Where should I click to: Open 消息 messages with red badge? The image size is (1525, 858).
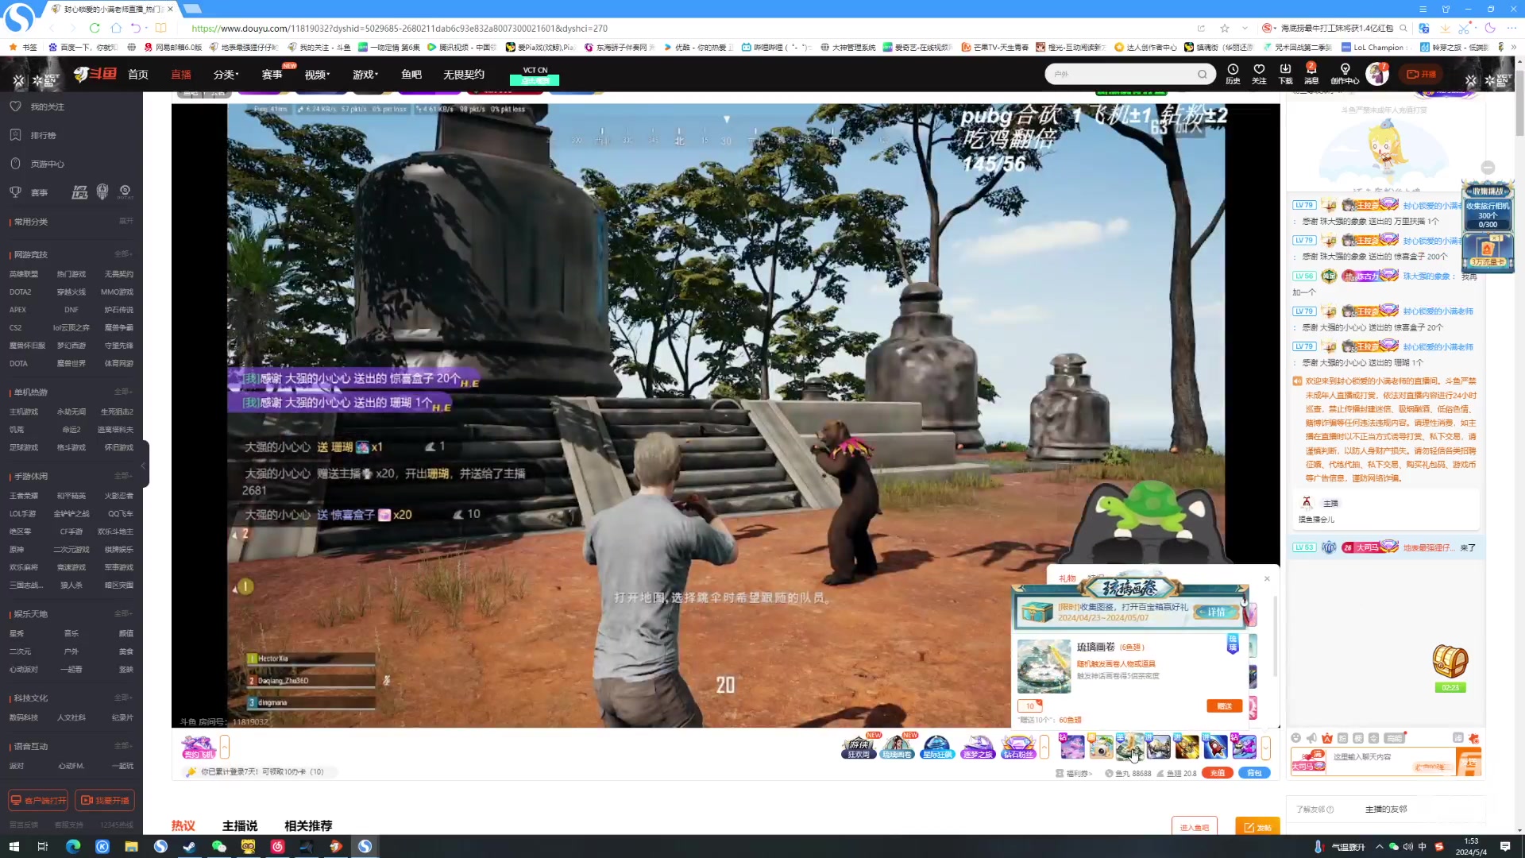pyautogui.click(x=1311, y=74)
